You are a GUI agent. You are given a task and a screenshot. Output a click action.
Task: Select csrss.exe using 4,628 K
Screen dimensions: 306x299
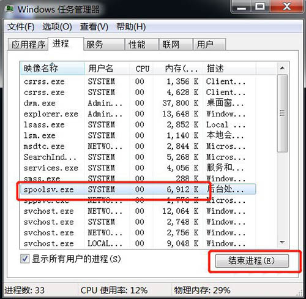pos(138,93)
